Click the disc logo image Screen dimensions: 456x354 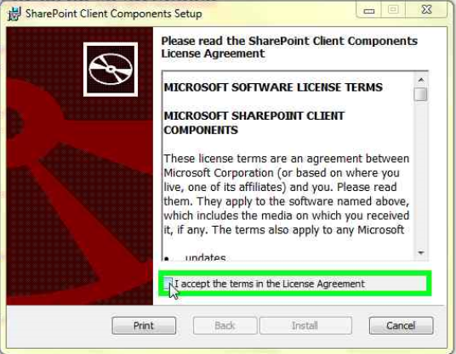click(111, 70)
